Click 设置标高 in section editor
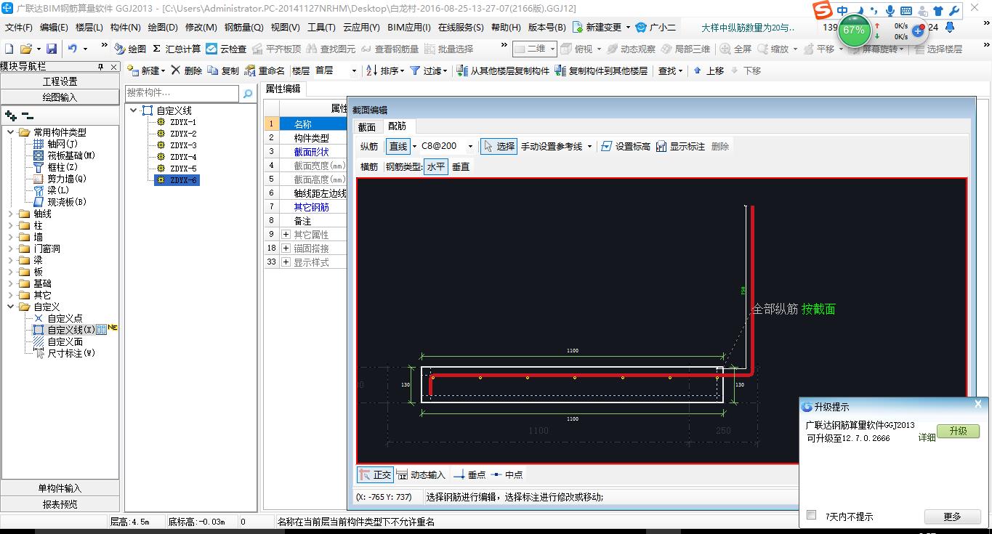This screenshot has width=992, height=534. point(626,146)
